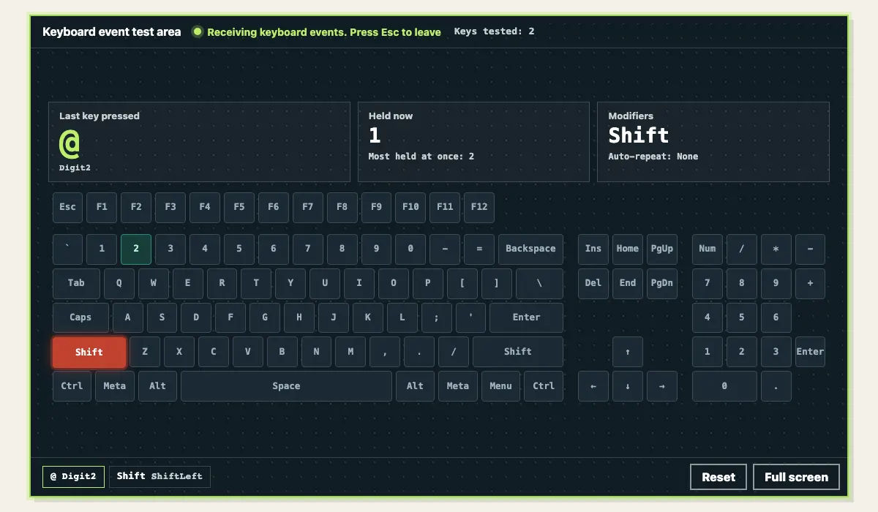Viewport: 878px width, 512px height.
Task: Click the green status indicator dot
Action: 198,31
